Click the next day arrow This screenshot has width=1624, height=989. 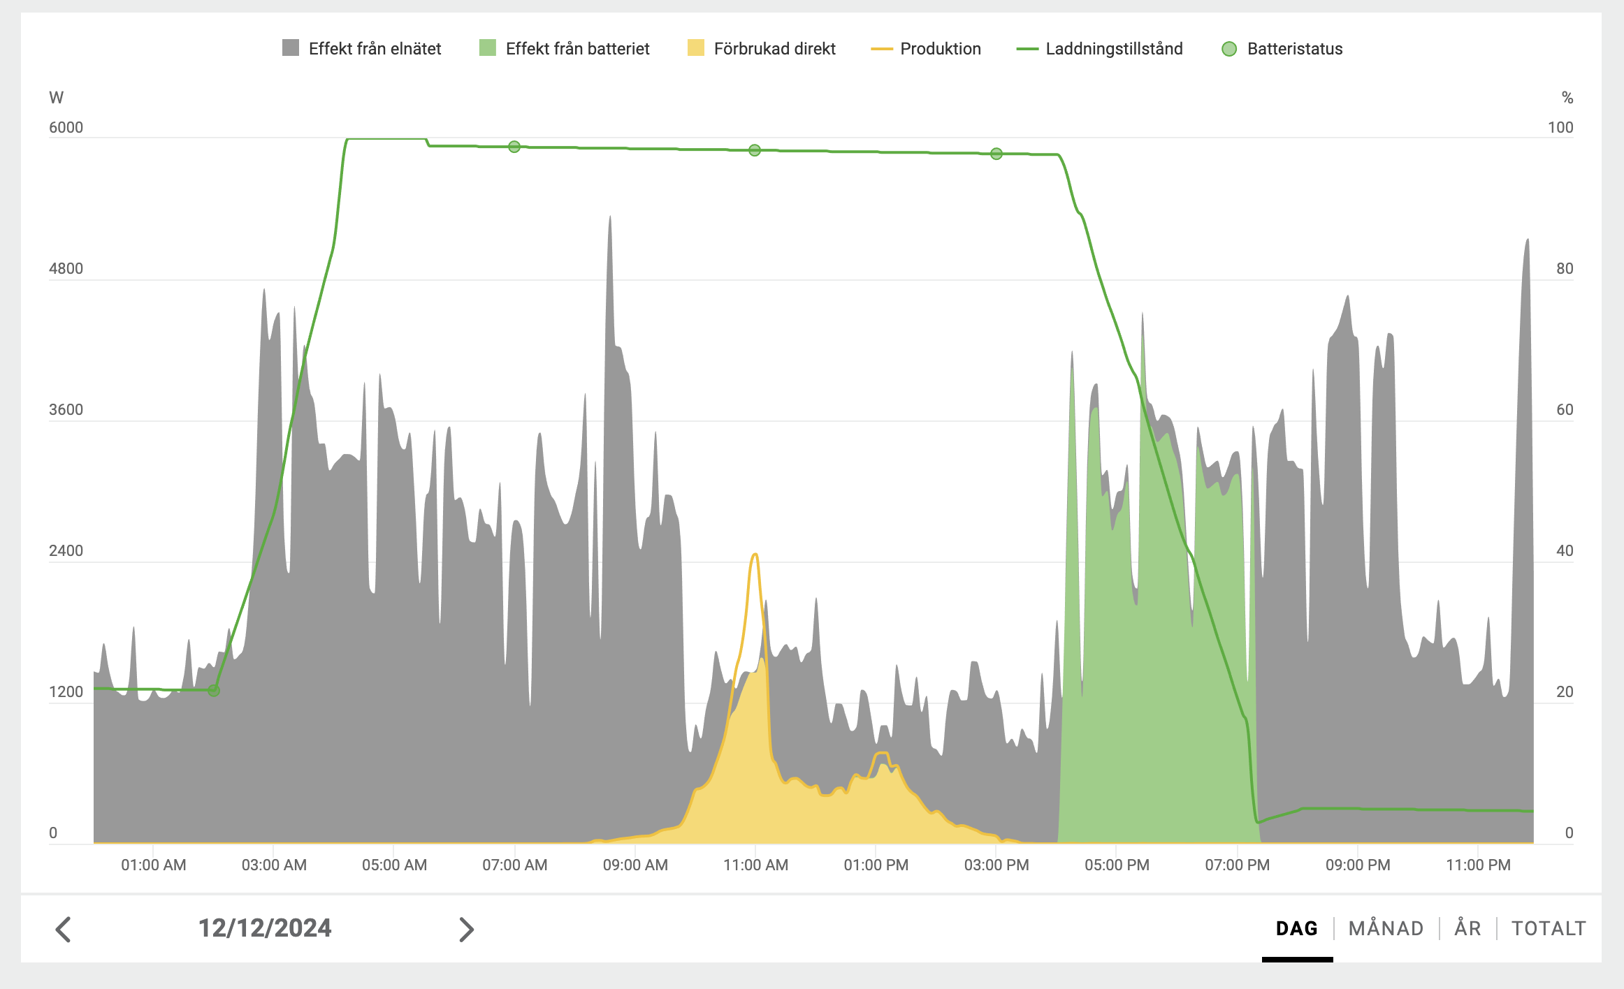pyautogui.click(x=466, y=929)
